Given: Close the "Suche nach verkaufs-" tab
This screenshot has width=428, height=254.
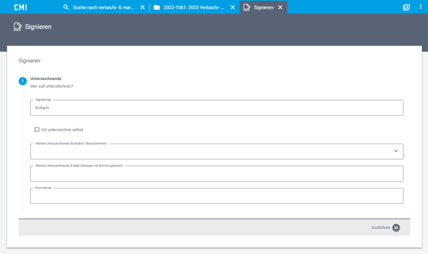Looking at the screenshot, I should 142,7.
